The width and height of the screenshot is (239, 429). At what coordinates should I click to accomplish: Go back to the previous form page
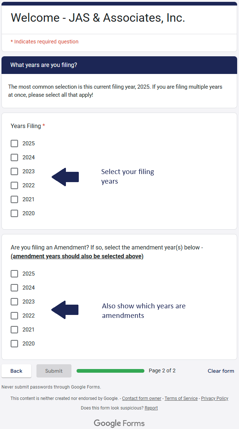pos(16,371)
